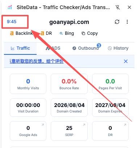Image resolution: width=137 pixels, height=148 pixels.
Task: Click the Domain Expires date card
Action: point(110,107)
